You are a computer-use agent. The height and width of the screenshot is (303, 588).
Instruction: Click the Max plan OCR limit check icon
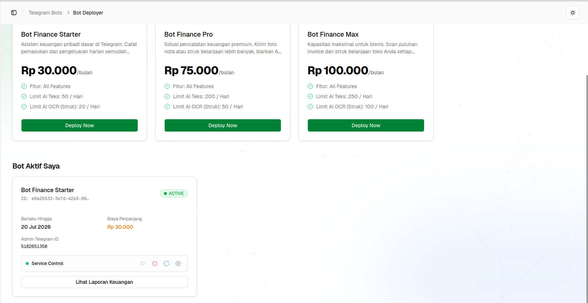(x=310, y=107)
